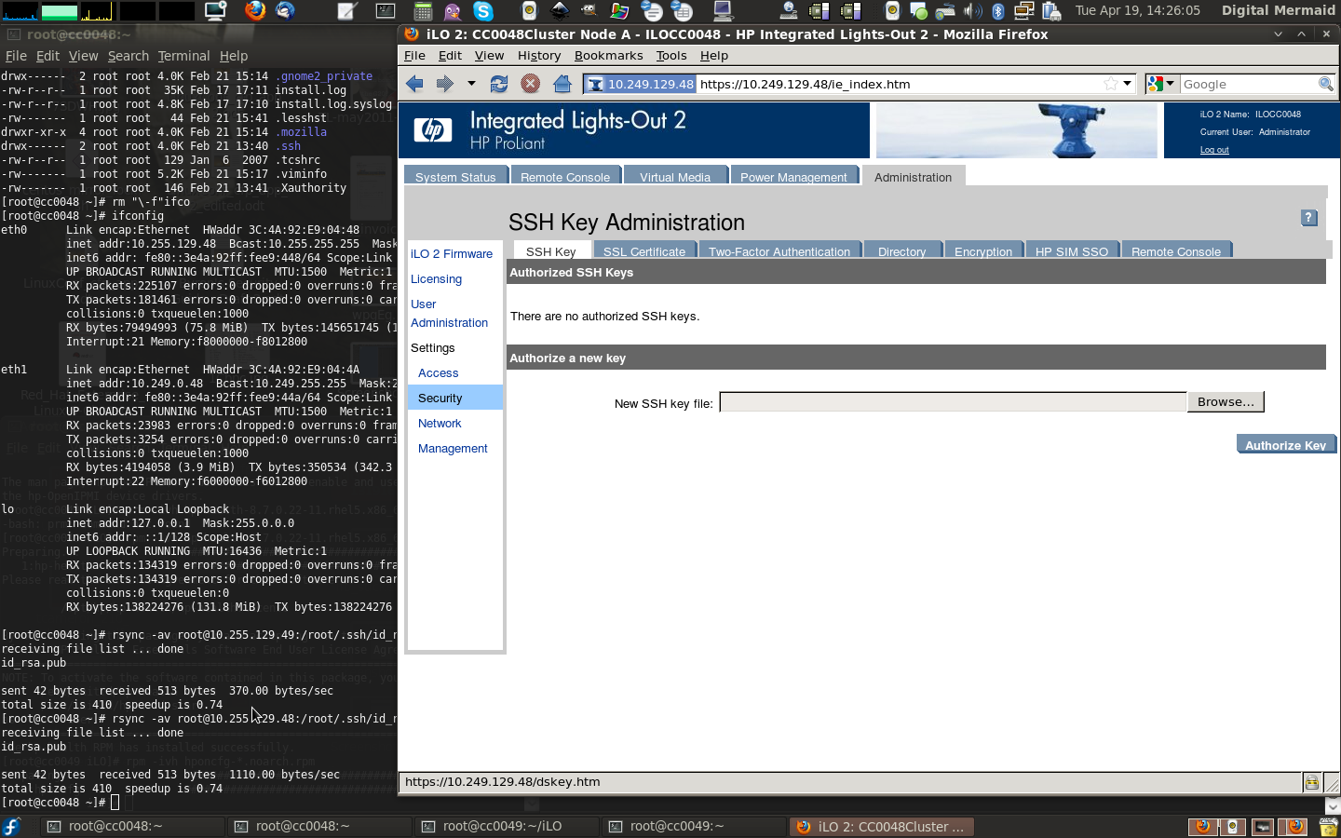Switch to the Remote Console main tab
Screen dimensions: 1341x838
[x=565, y=177]
